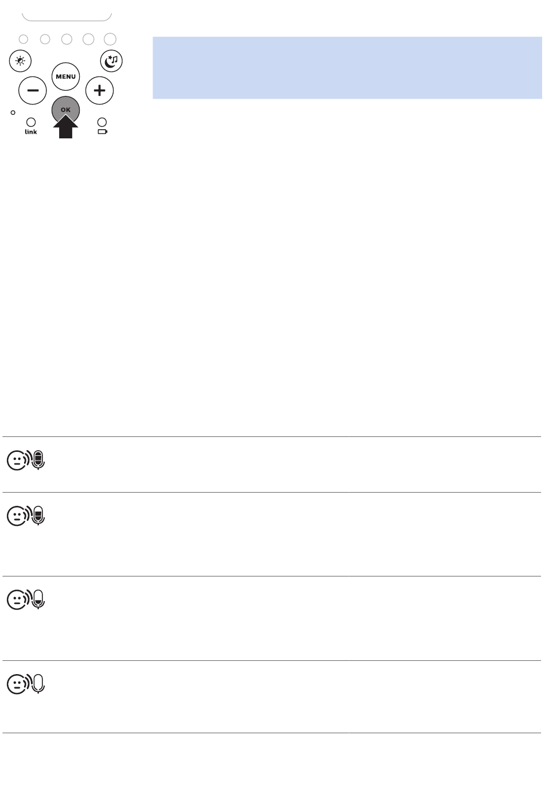
Task: Click the battery indicator light
Action: 102,122
